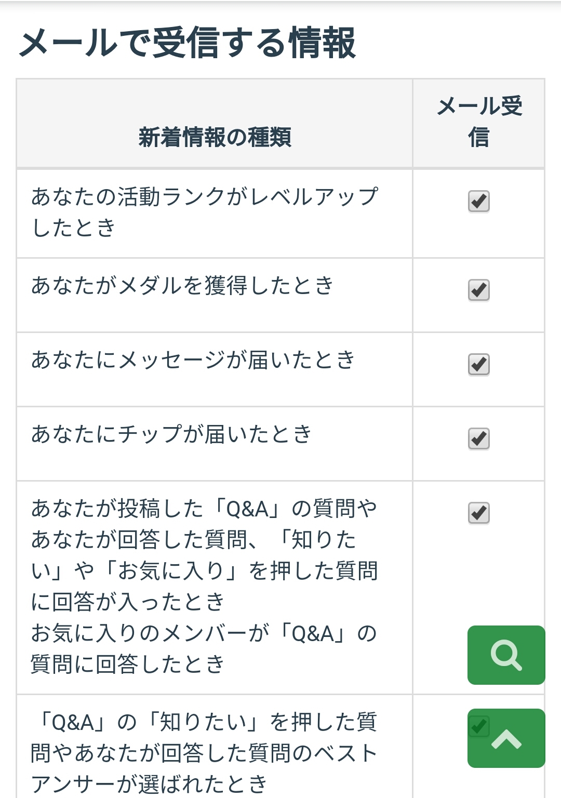Toggle the メダルを獲得したとき mail checkbox

pos(478,290)
